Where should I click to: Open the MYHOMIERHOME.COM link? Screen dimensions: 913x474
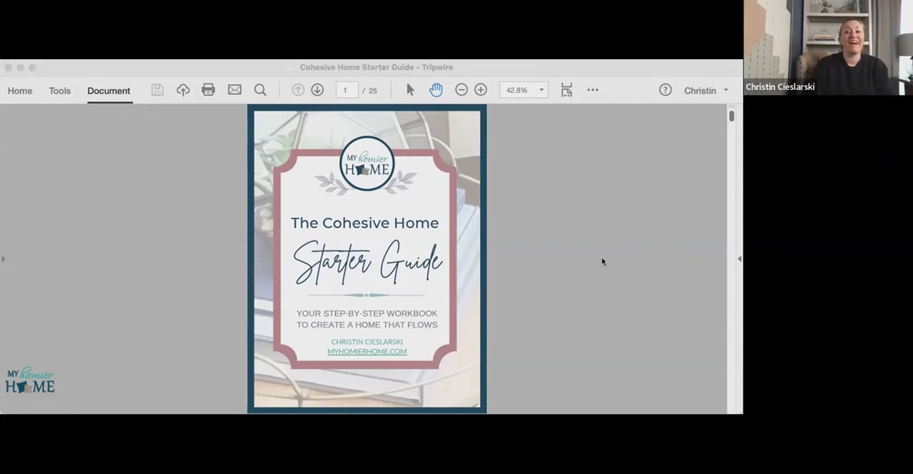366,351
